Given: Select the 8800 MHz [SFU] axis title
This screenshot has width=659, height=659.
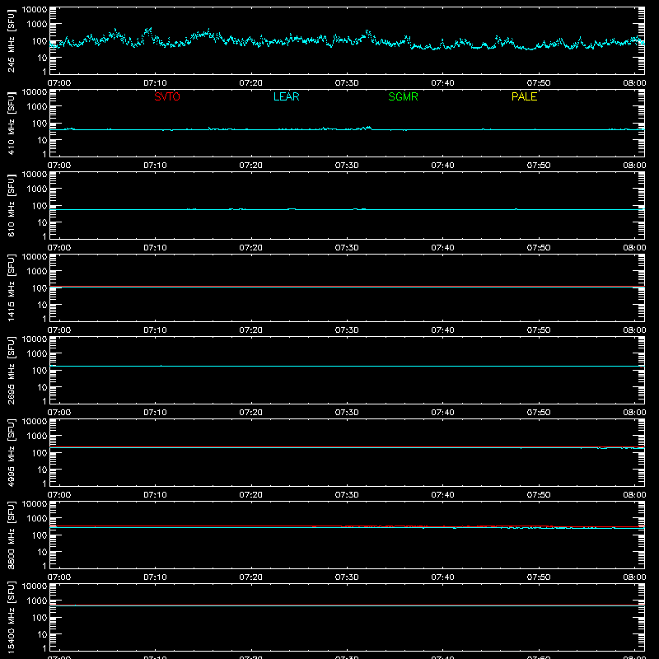Looking at the screenshot, I should (11, 535).
